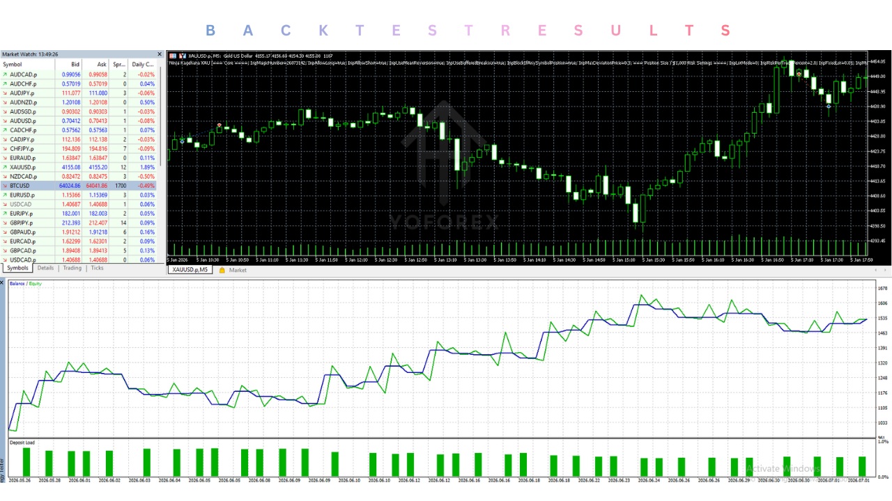Sort by Daily Change column header
Viewport: 892px width, 501px height.
click(x=143, y=65)
